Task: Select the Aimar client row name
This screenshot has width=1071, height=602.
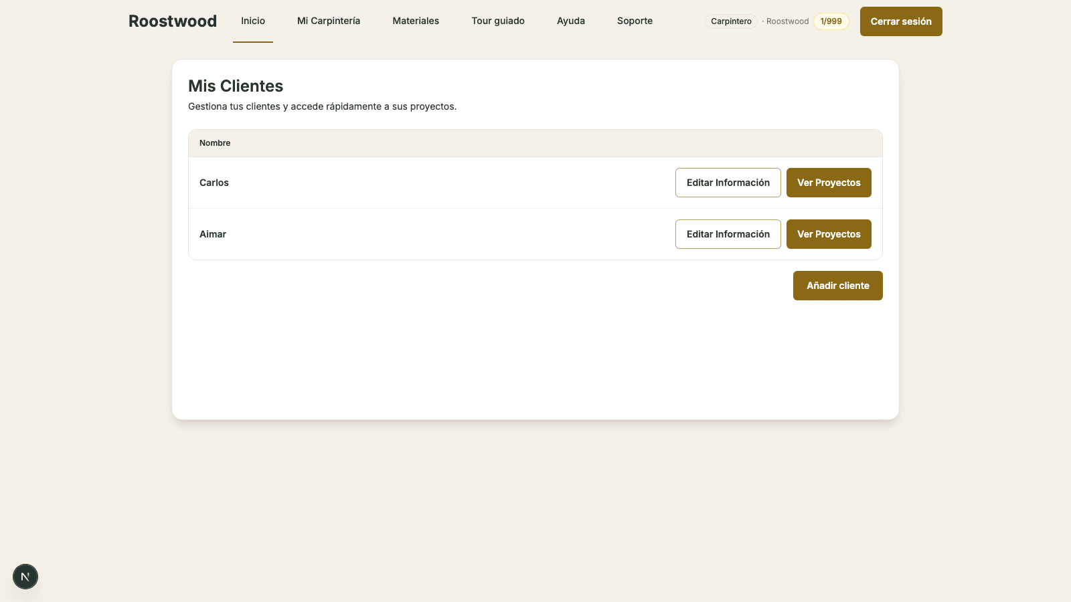Action: tap(213, 234)
